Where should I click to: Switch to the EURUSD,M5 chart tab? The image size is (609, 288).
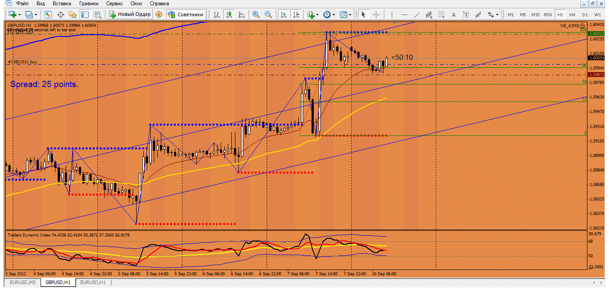(22, 282)
